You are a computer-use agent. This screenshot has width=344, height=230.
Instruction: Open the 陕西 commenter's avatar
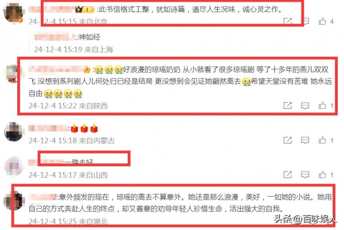(x=12, y=74)
